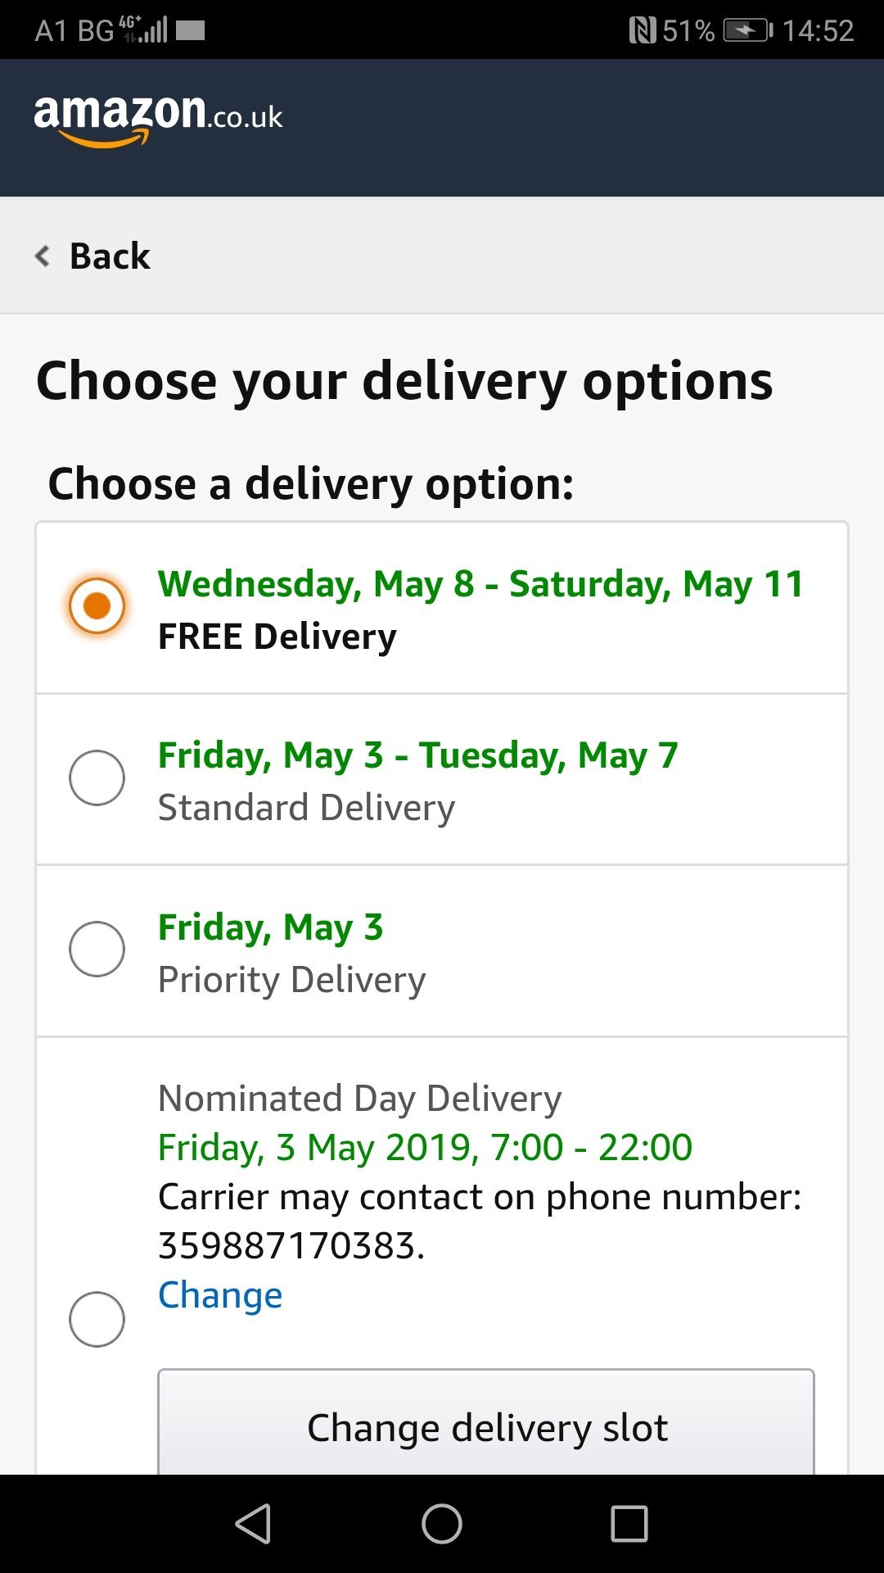Tap Wednesday, May 8 - Saturday, May 11 date
The height and width of the screenshot is (1573, 884).
coord(480,584)
